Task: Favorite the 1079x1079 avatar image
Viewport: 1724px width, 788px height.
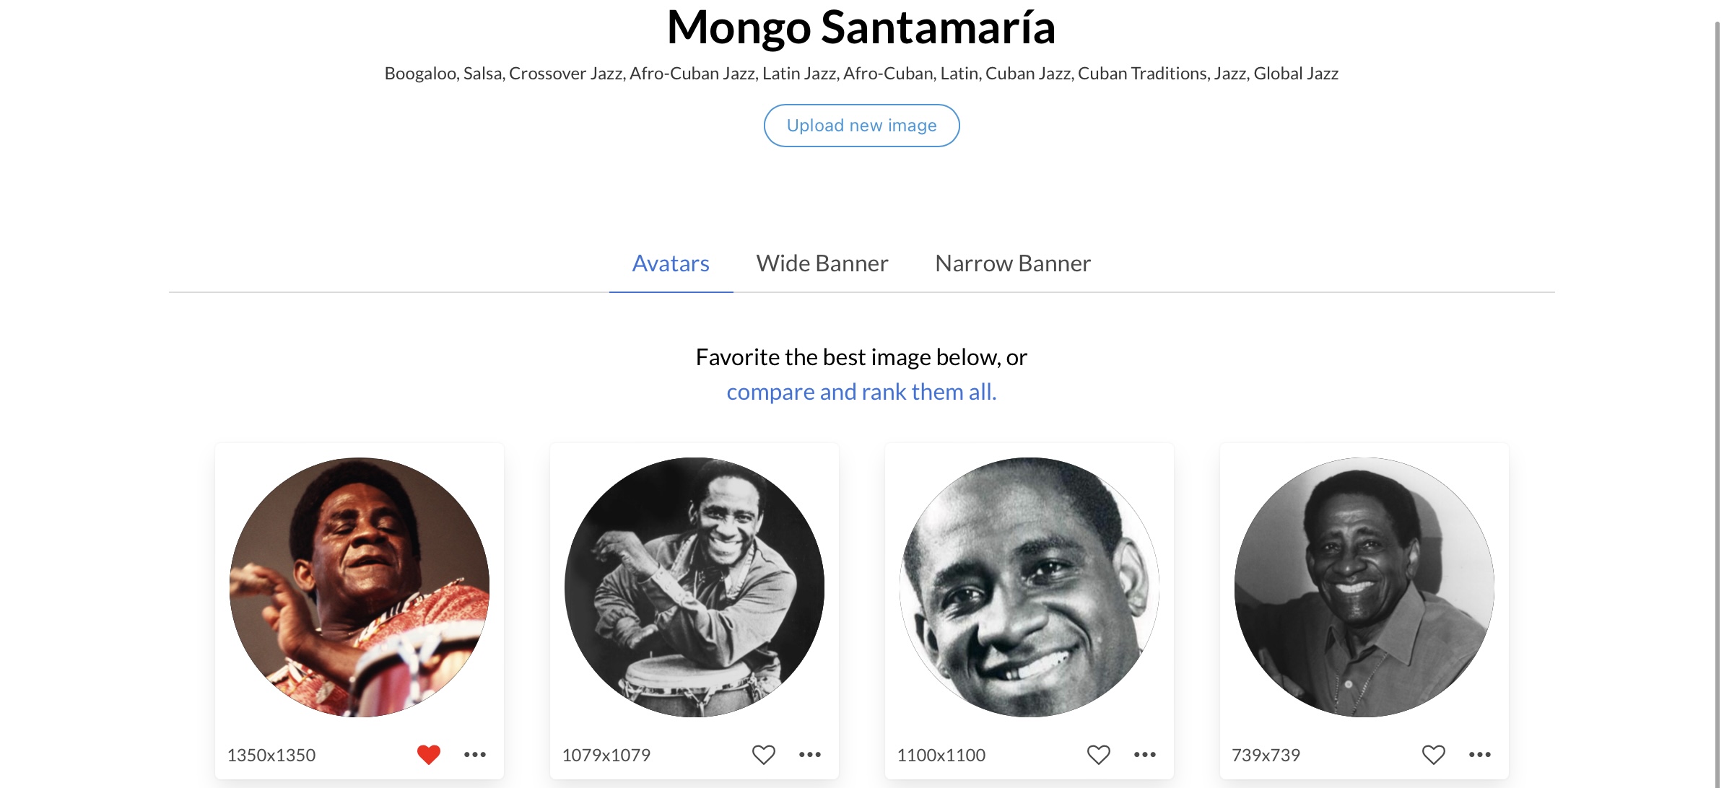Action: pyautogui.click(x=764, y=755)
